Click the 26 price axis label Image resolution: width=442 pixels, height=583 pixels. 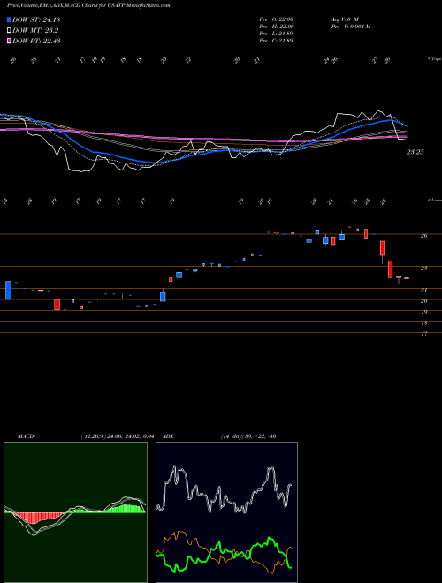point(423,236)
